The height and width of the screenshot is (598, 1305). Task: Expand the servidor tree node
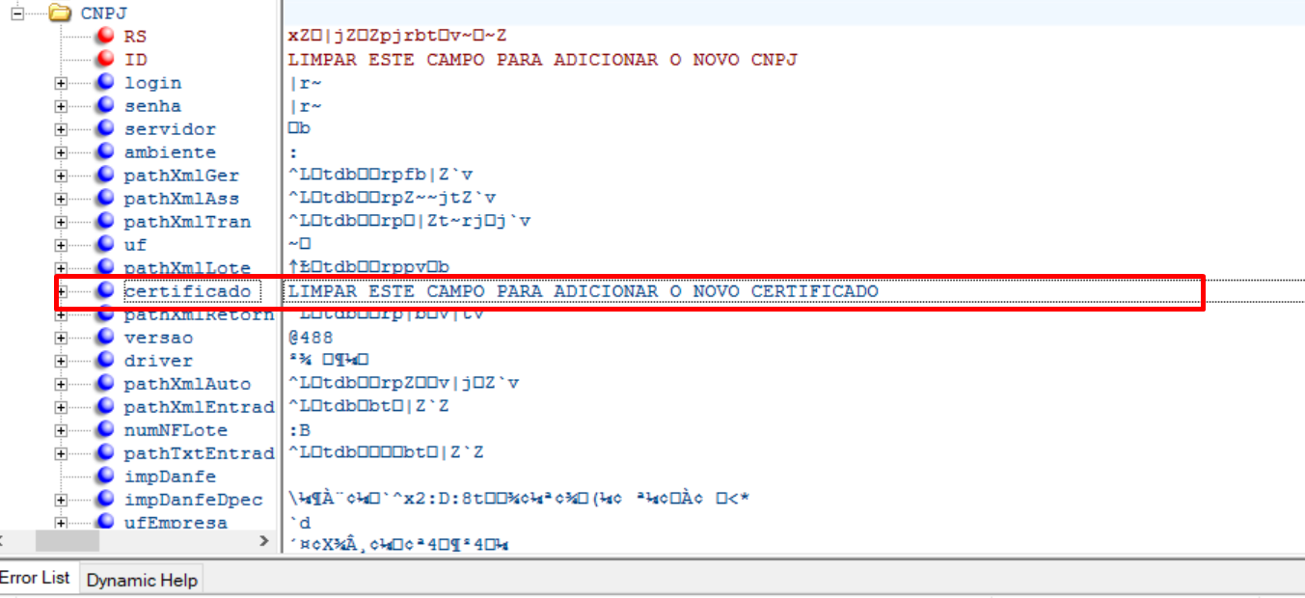[61, 129]
